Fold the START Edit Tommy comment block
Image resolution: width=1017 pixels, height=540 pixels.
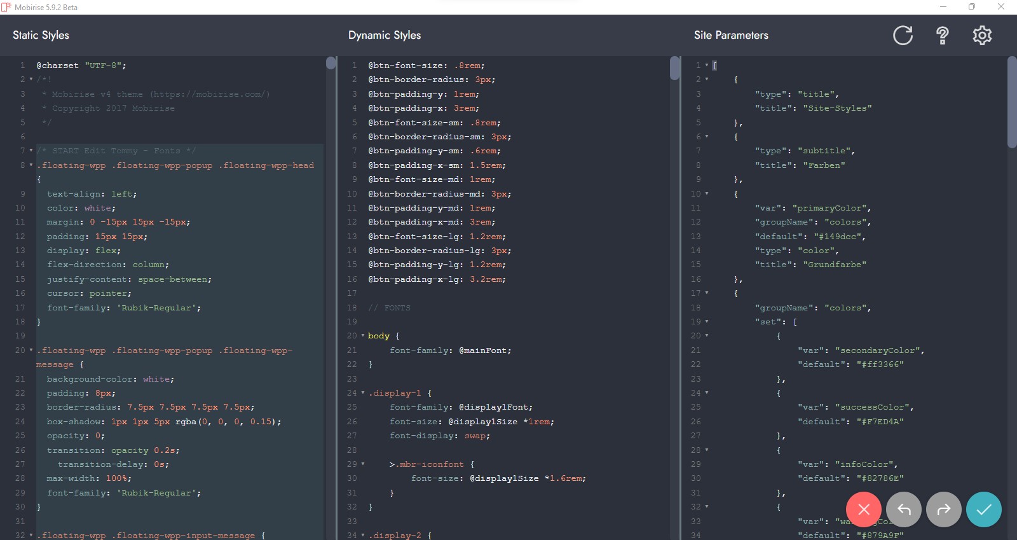point(31,151)
